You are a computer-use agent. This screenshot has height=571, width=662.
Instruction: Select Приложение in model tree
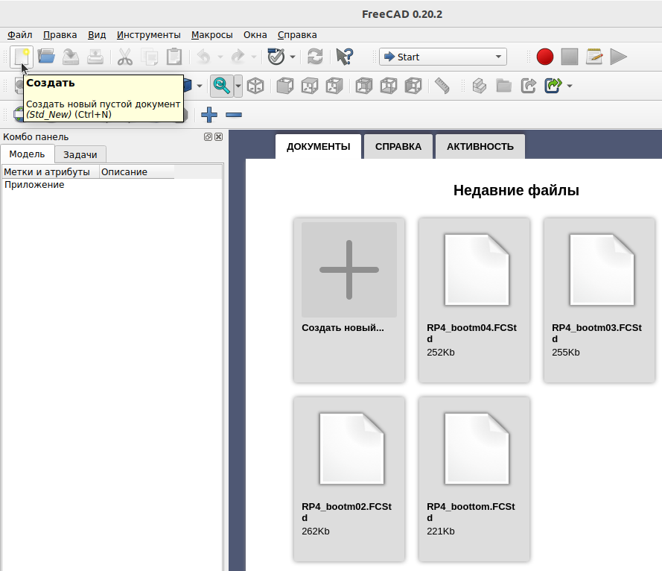click(x=34, y=185)
